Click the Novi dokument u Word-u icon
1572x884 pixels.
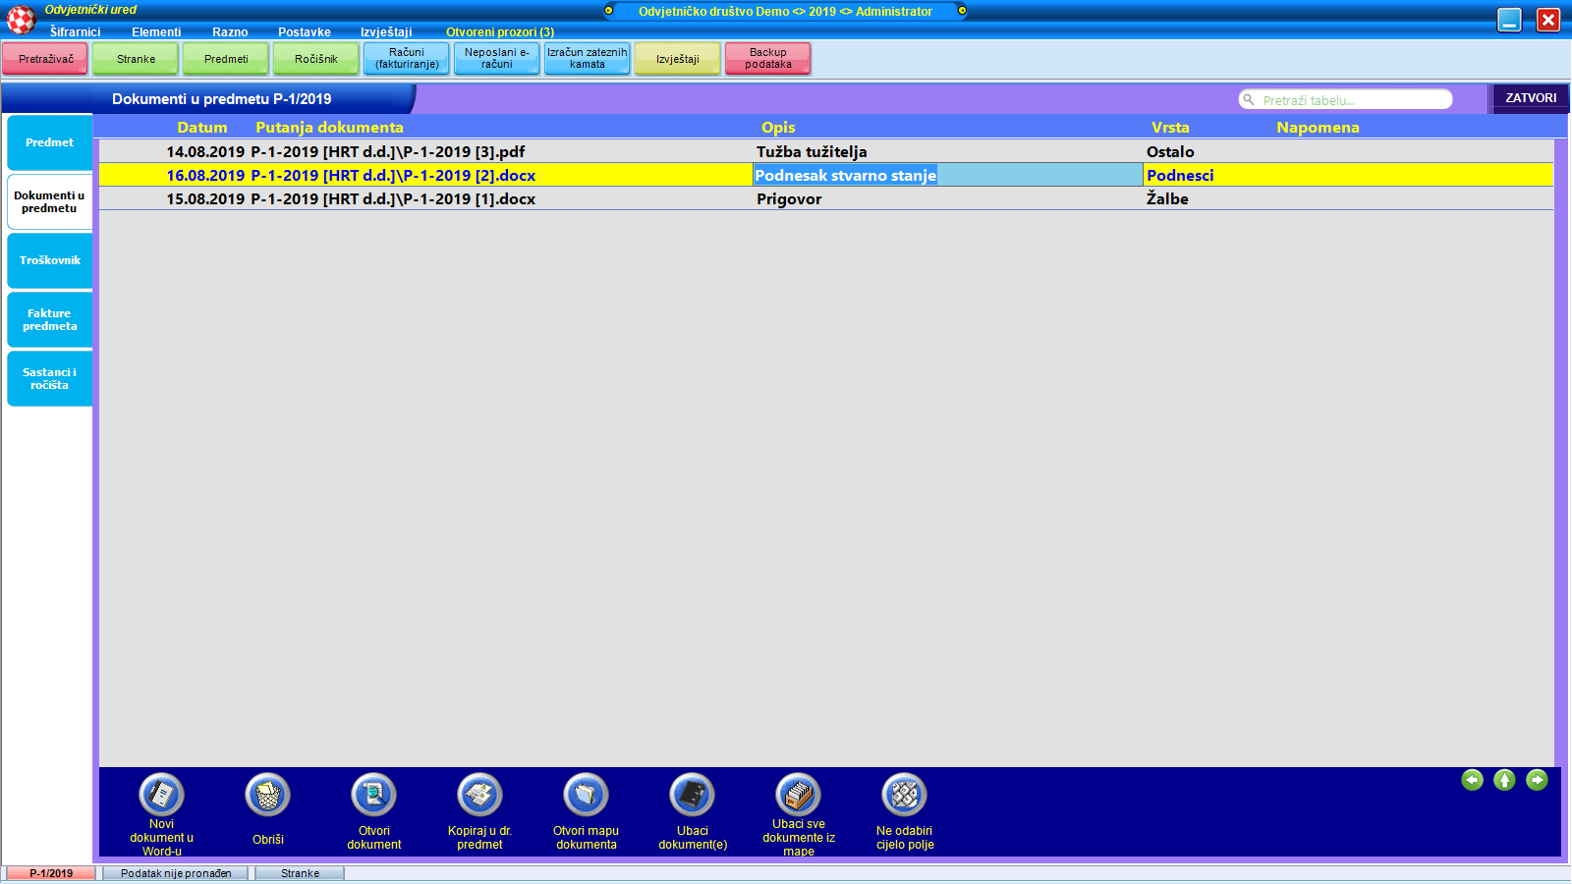pos(162,795)
